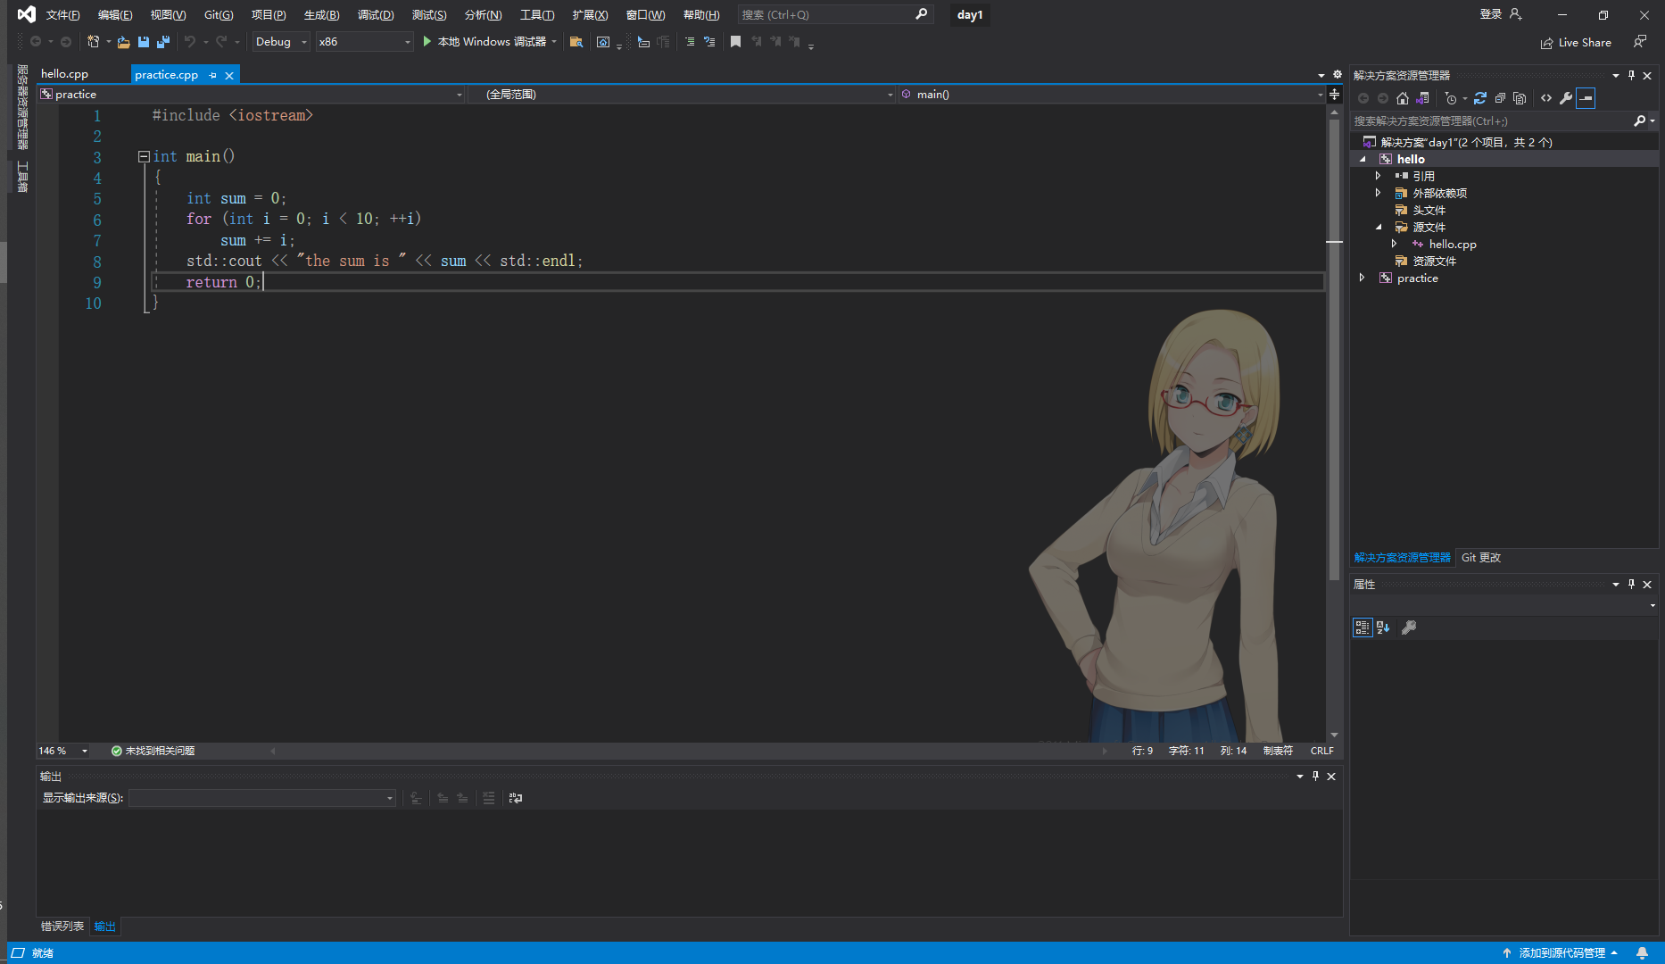Image resolution: width=1665 pixels, height=964 pixels.
Task: Sort properties alphabetically in 属性 panel
Action: tap(1383, 627)
